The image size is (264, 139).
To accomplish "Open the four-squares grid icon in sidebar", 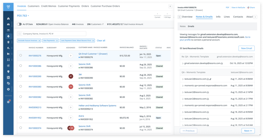I will pyautogui.click(x=8, y=60).
